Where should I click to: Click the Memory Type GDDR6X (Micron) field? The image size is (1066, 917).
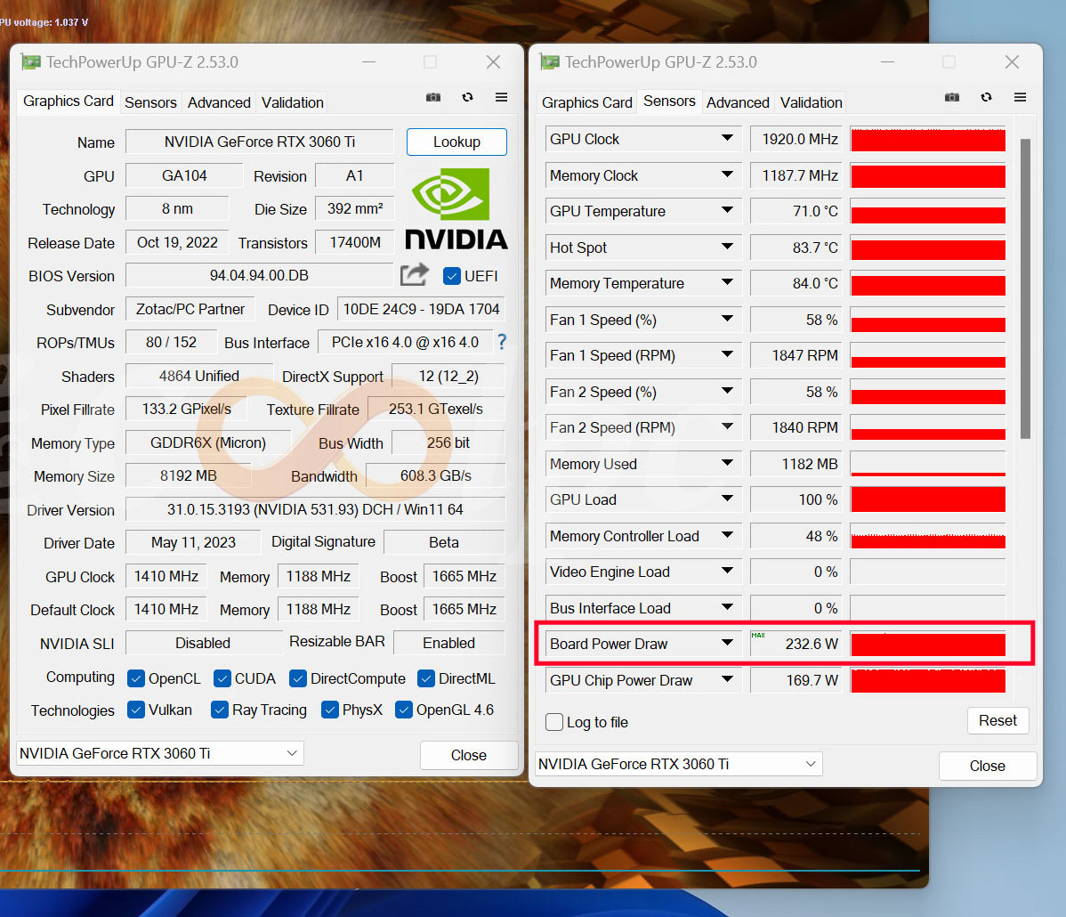pyautogui.click(x=208, y=442)
